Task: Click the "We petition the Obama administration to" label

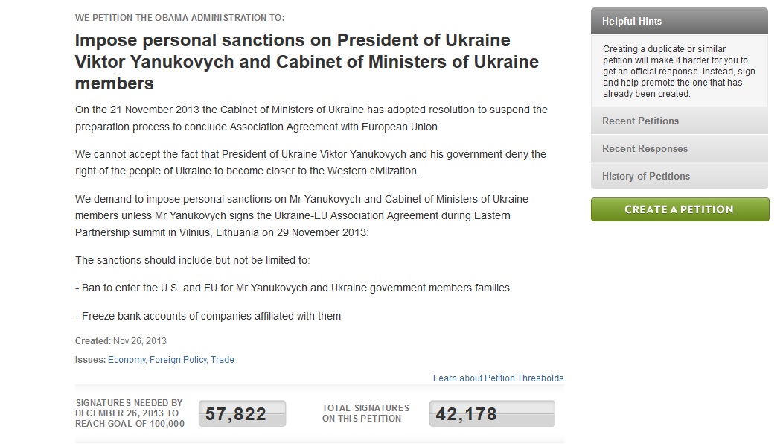Action: (x=179, y=17)
